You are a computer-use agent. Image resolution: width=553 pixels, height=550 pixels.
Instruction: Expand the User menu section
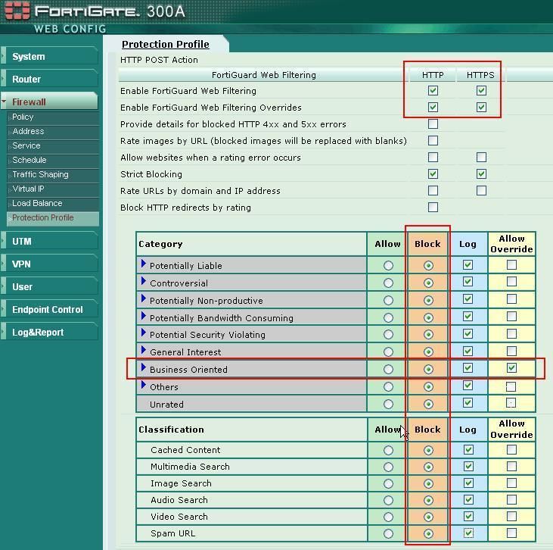point(49,286)
